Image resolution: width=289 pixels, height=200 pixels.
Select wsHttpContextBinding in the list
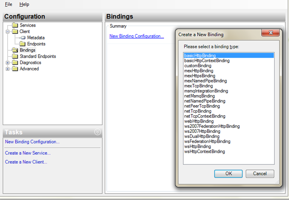pyautogui.click(x=228, y=151)
